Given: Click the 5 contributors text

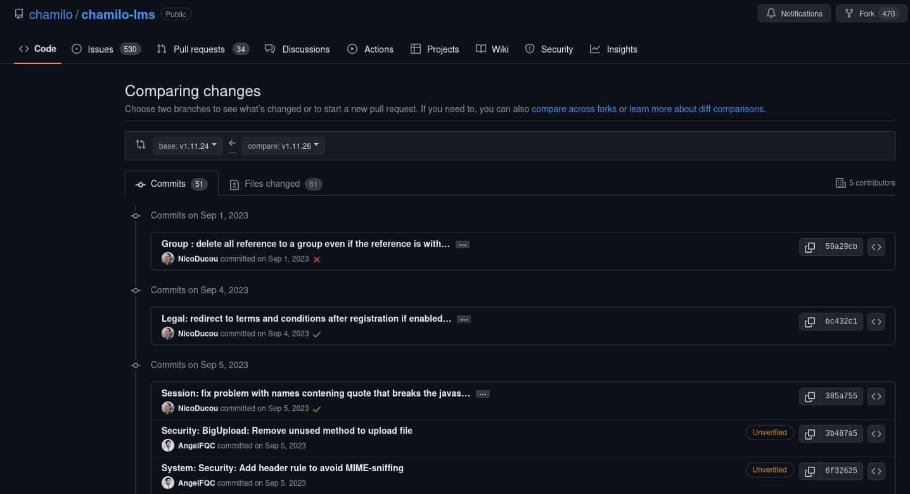Looking at the screenshot, I should tap(872, 183).
